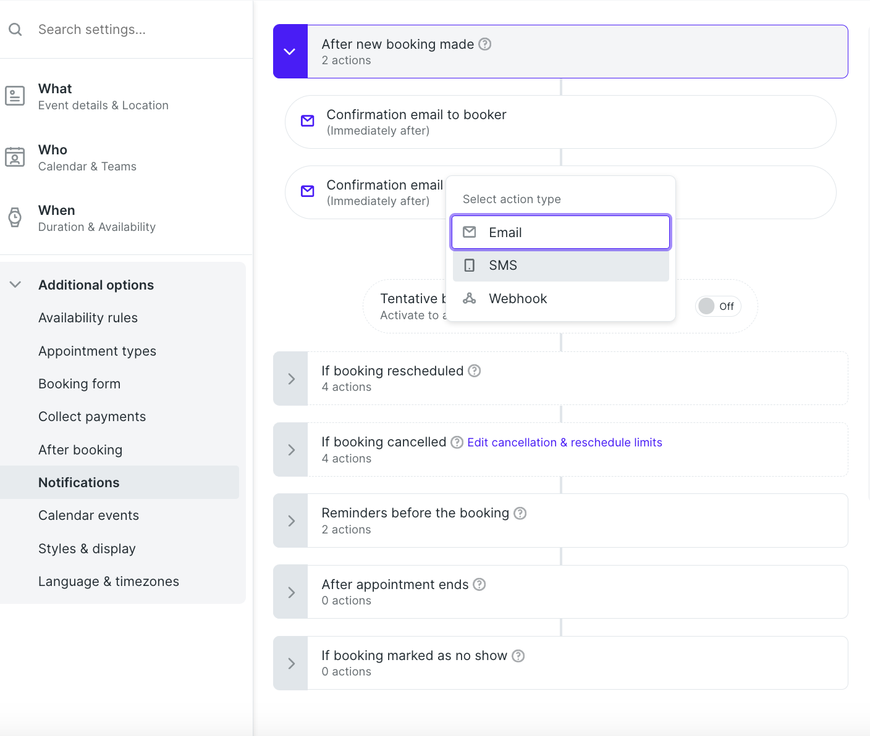Viewport: 870px width, 736px height.
Task: Click the What section ID card icon
Action: click(x=15, y=96)
